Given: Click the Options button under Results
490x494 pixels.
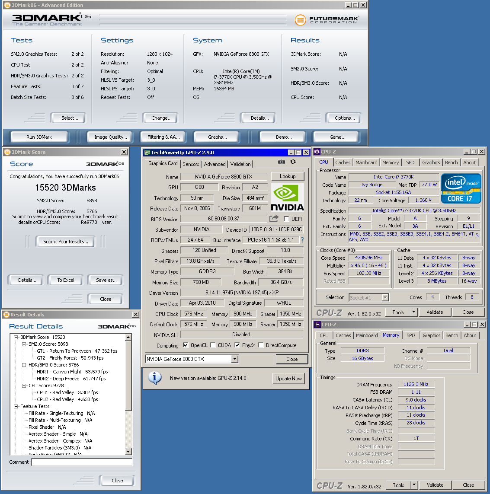Looking at the screenshot, I should pos(345,118).
